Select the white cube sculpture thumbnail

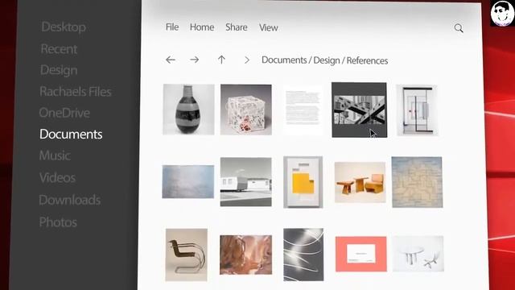pyautogui.click(x=246, y=110)
